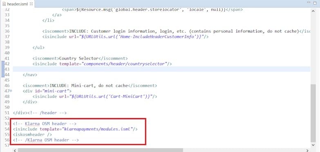Click line number 57 in gutter
Screen dimensions: 320x152
tap(7, 145)
